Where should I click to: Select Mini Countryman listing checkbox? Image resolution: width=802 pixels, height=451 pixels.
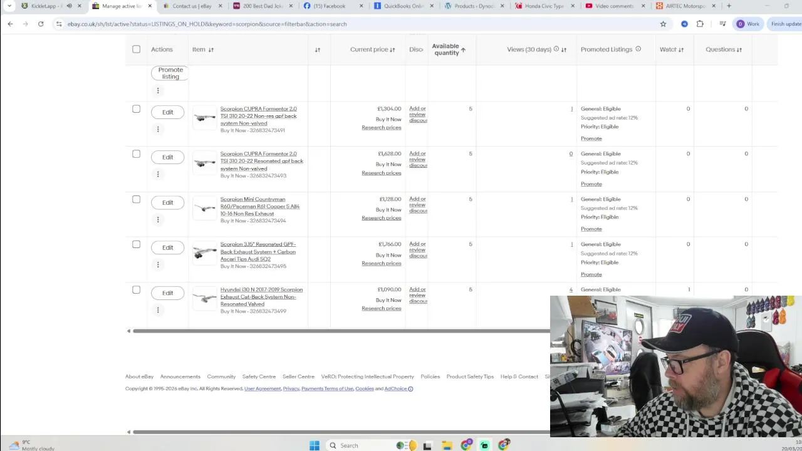coord(136,199)
